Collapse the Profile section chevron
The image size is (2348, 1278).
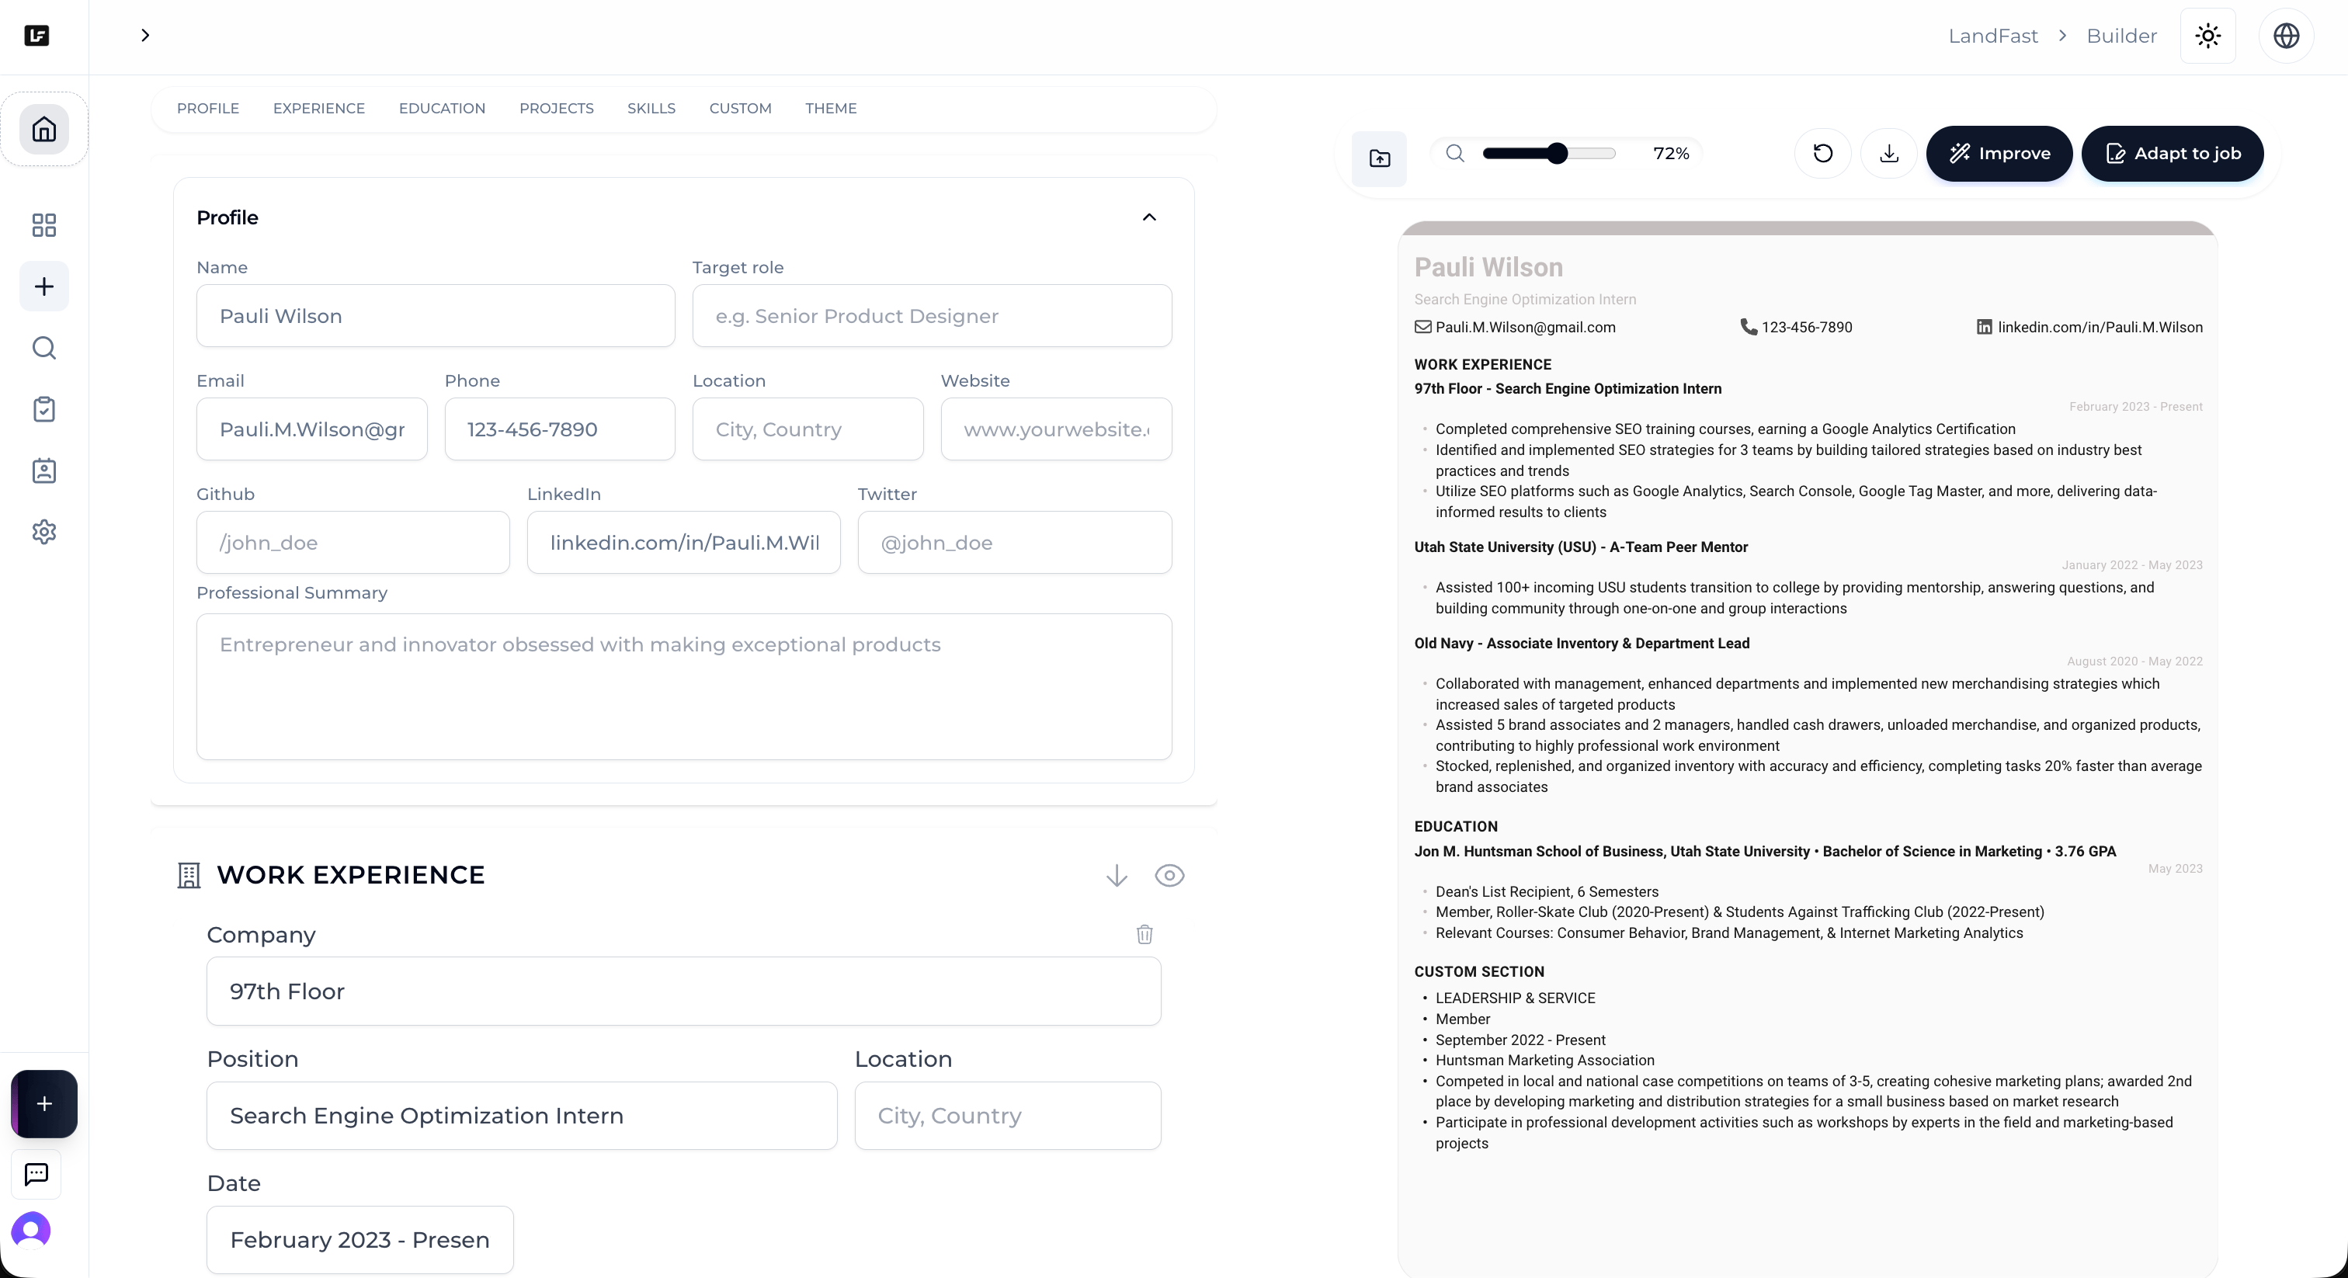click(x=1149, y=218)
